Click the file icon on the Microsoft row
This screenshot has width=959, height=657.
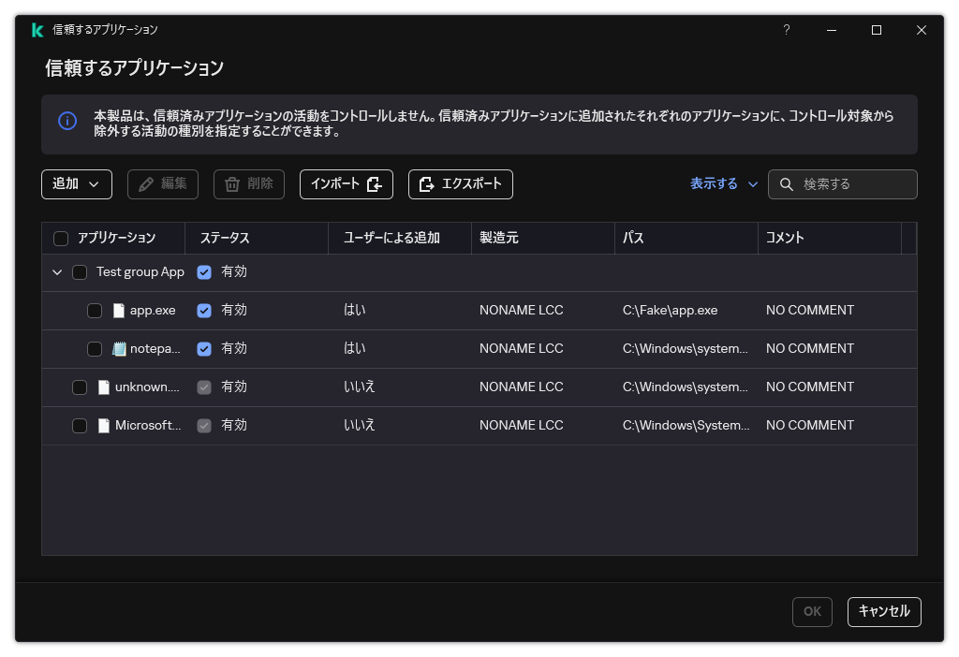point(104,424)
